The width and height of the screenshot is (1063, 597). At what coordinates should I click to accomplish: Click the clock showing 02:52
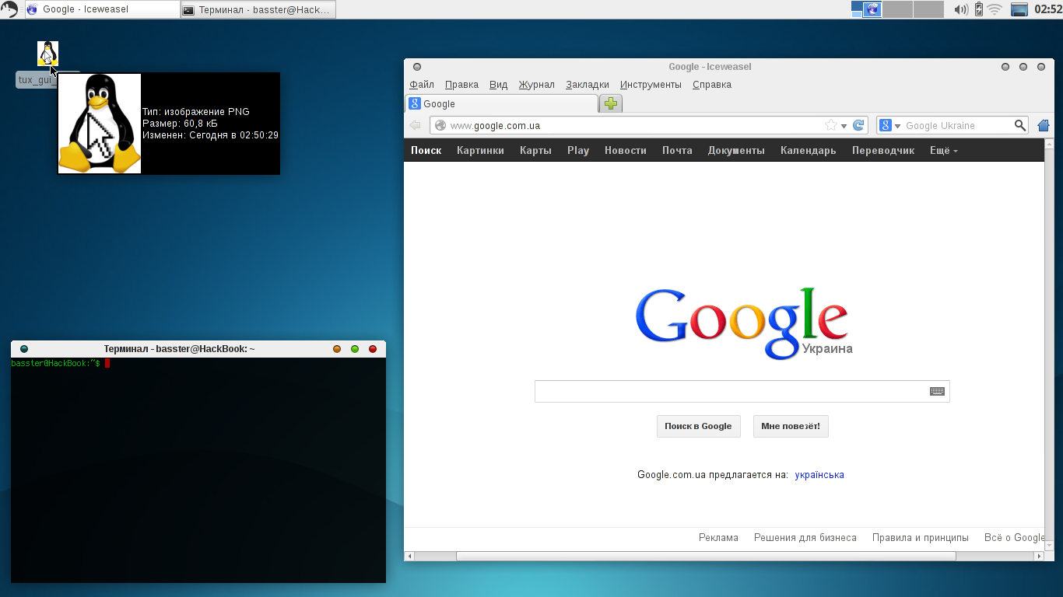pos(1047,9)
